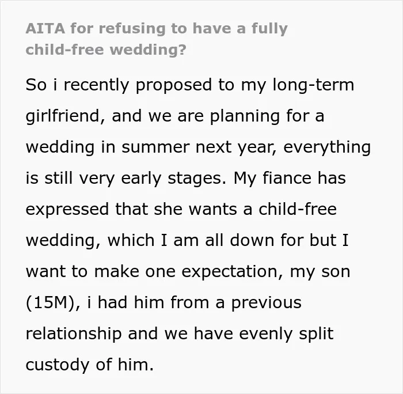403x394 pixels.
Task: Click the word 'planning' in the second line
Action: [x=245, y=116]
